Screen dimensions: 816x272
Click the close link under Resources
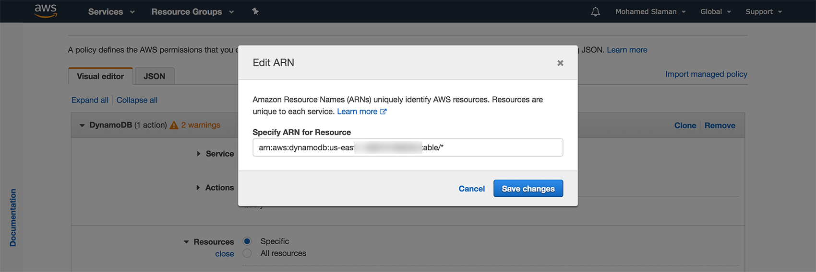[225, 254]
